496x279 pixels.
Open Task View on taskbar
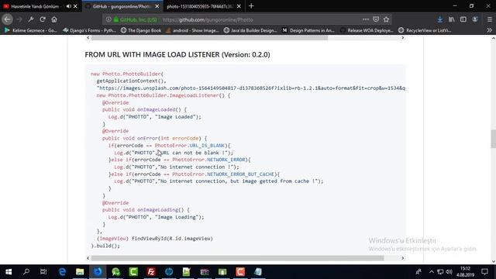pos(43,272)
